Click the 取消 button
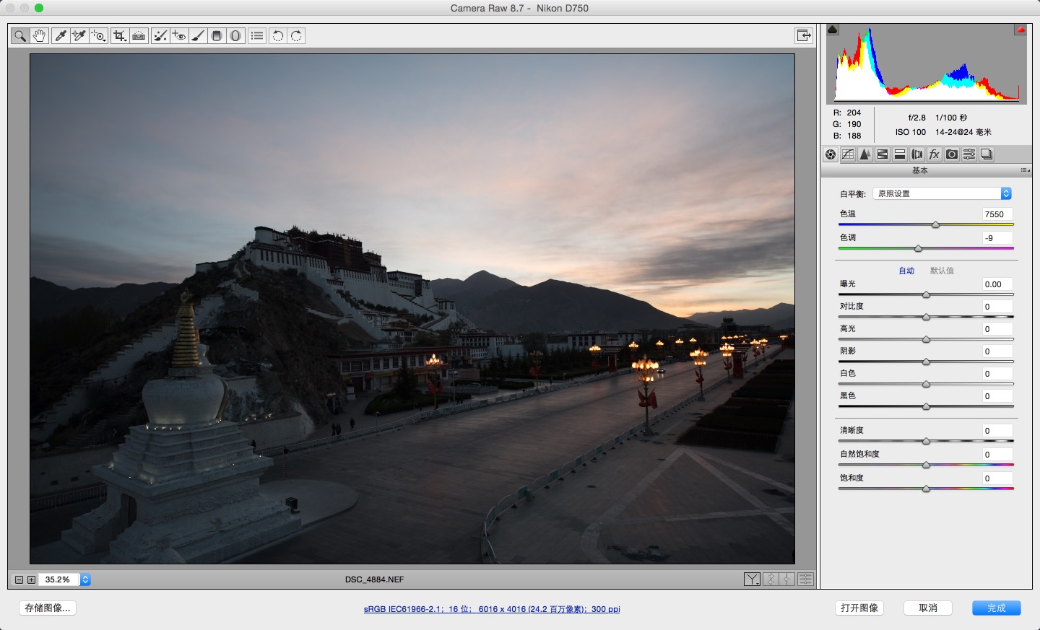 928,608
